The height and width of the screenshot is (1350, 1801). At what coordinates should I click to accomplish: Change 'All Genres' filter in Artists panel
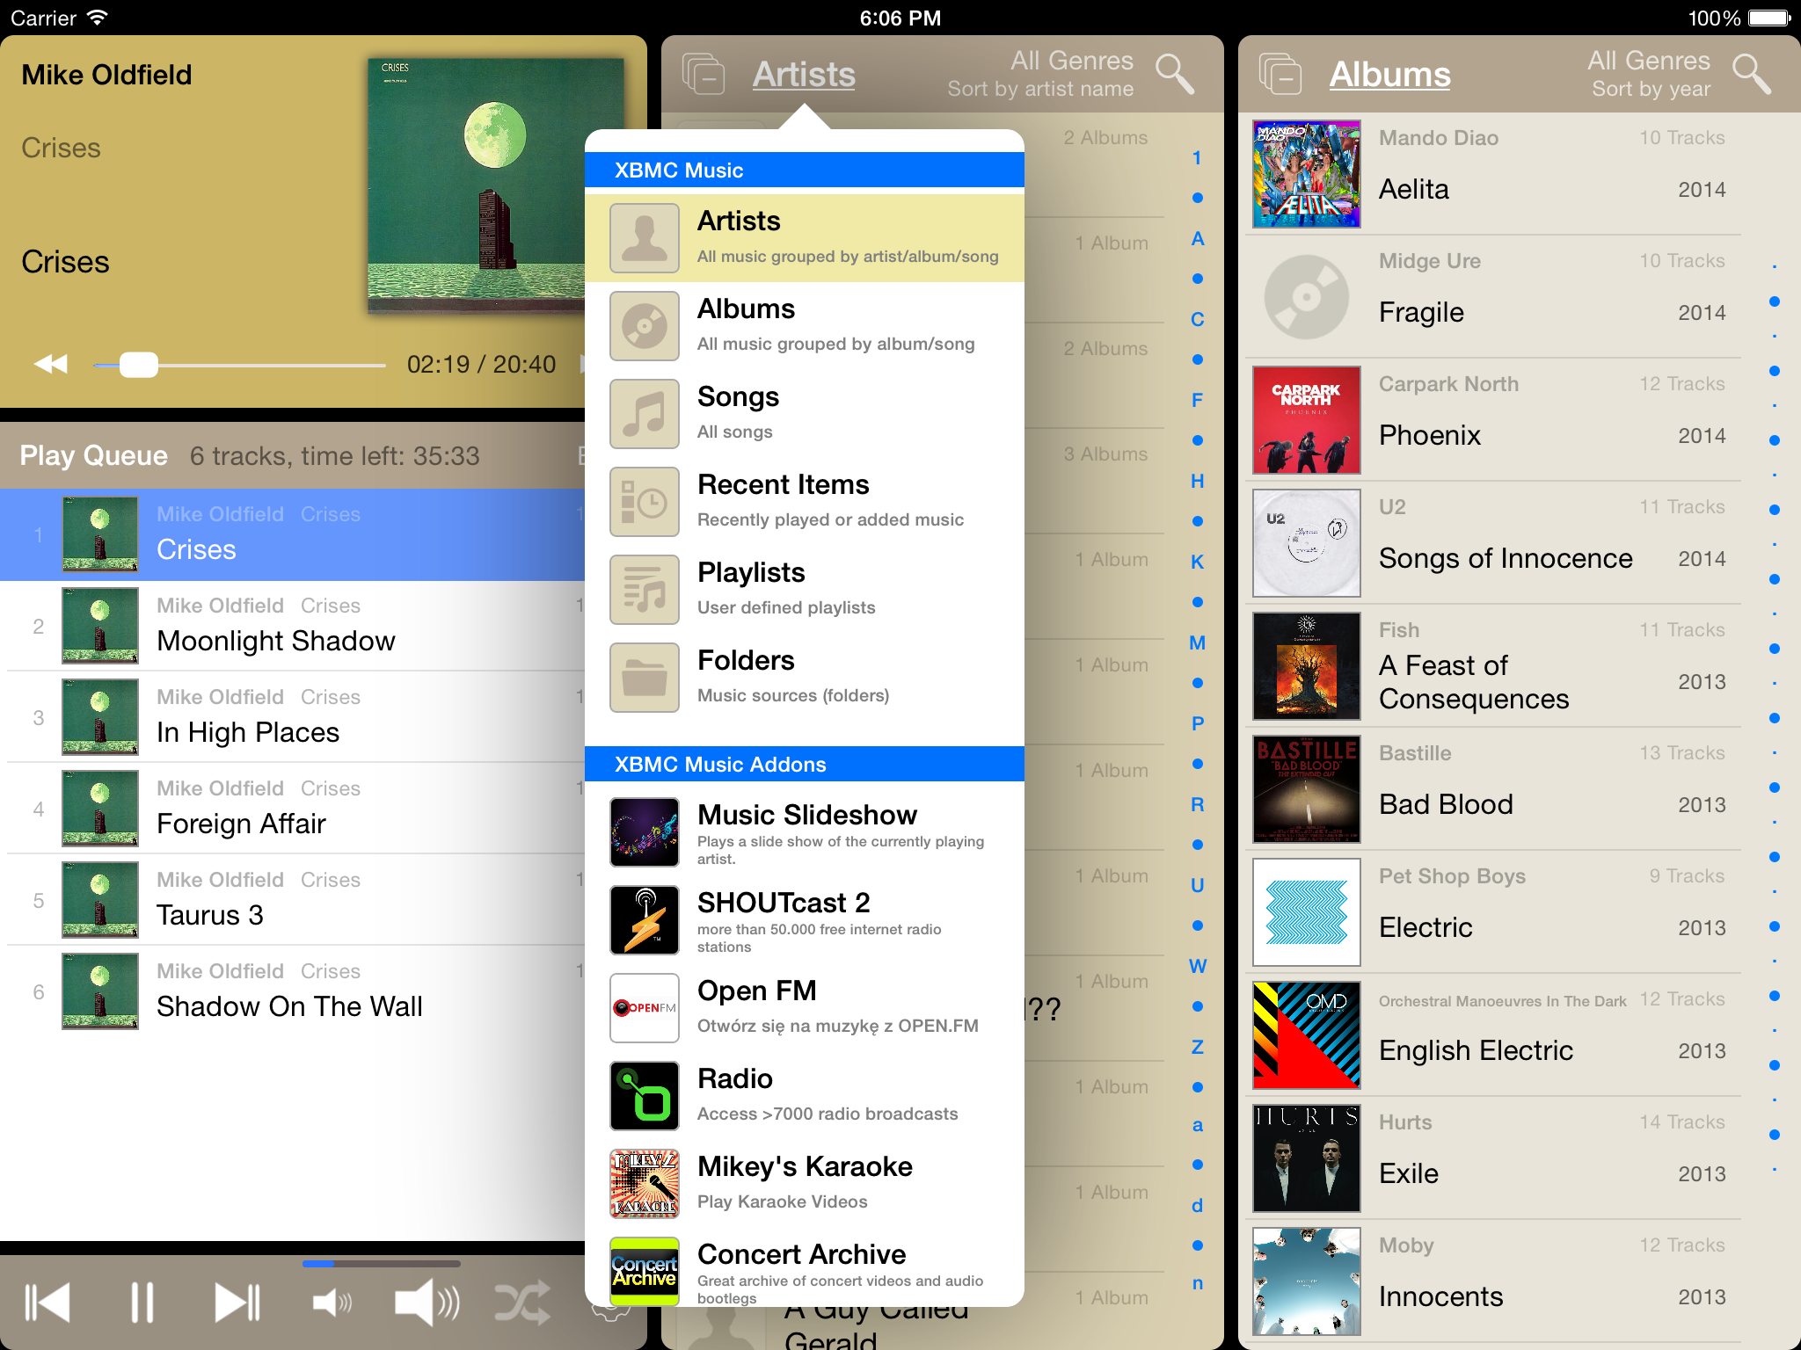coord(1071,60)
